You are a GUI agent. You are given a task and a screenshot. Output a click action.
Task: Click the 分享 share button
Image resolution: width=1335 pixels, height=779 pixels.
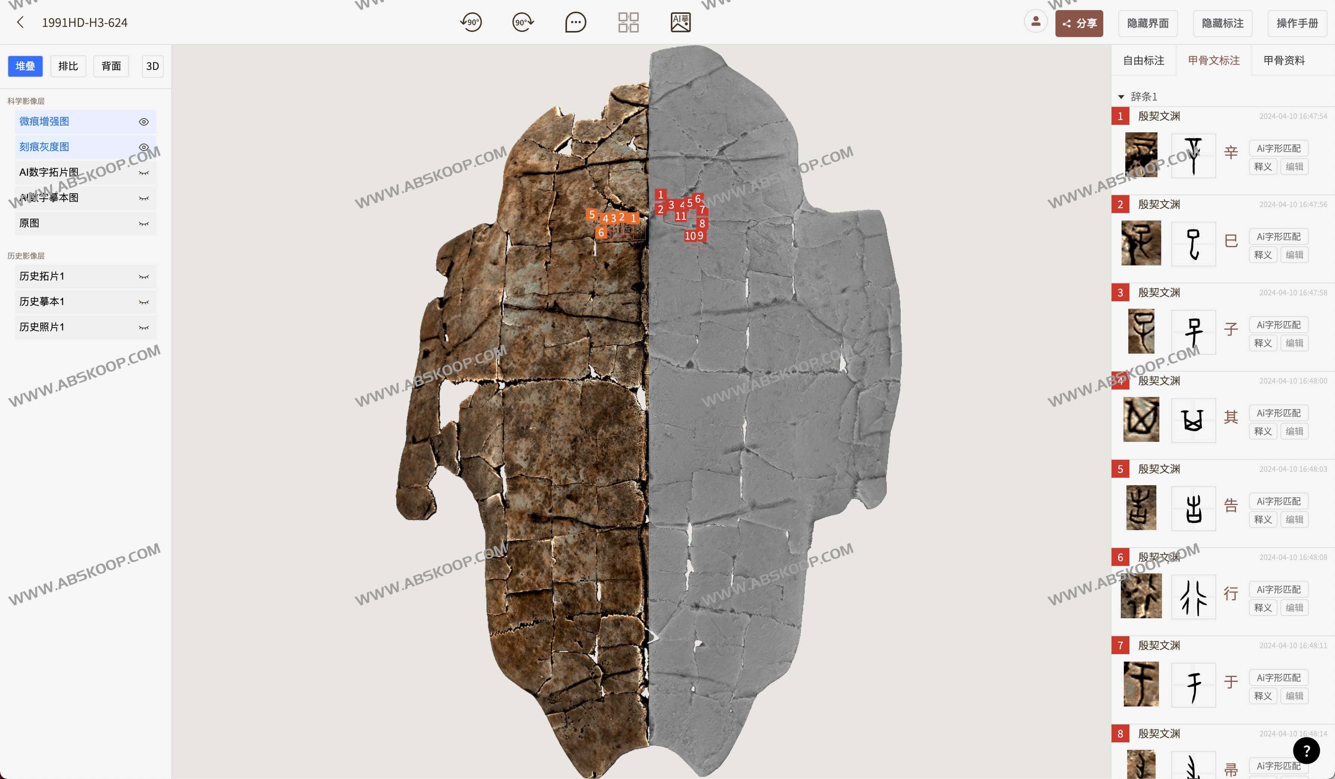pos(1079,23)
